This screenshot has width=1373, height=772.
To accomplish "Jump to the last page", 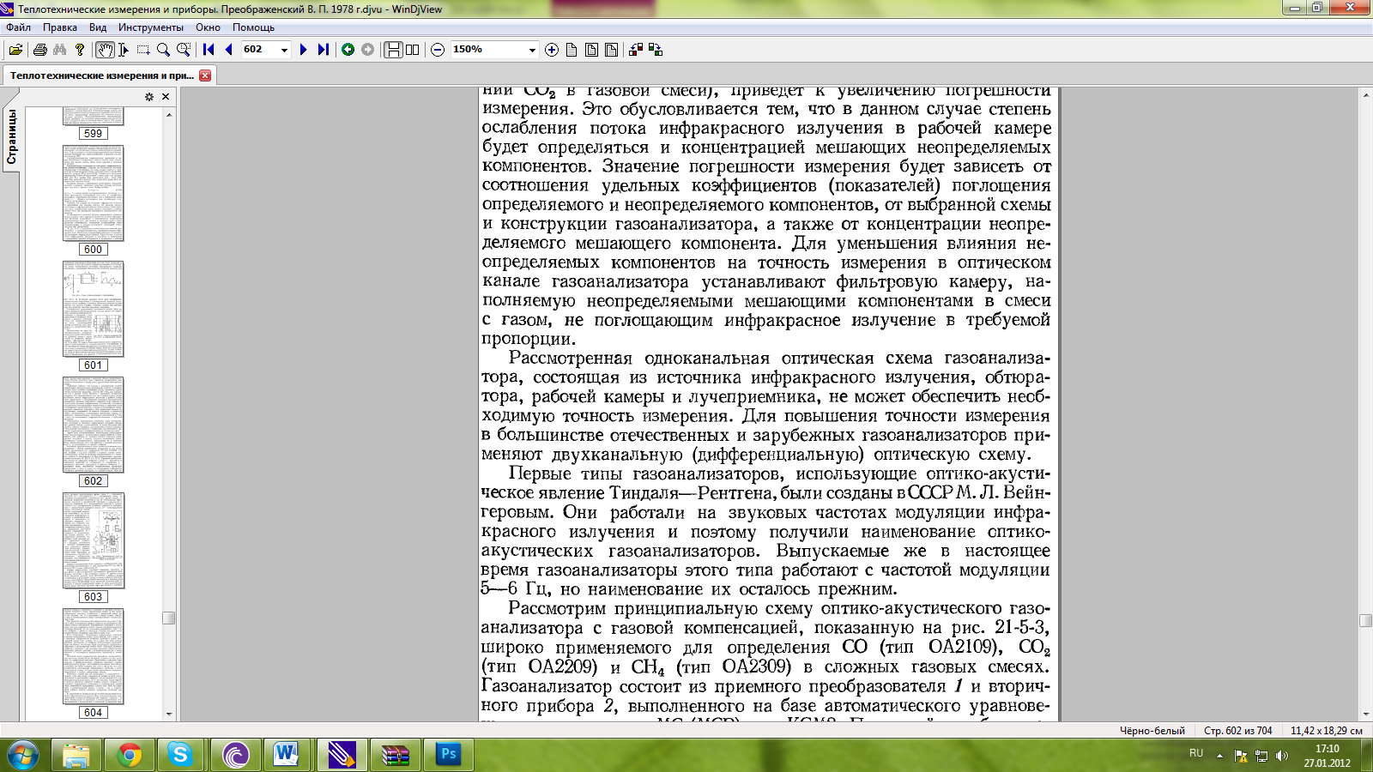I will pyautogui.click(x=323, y=50).
